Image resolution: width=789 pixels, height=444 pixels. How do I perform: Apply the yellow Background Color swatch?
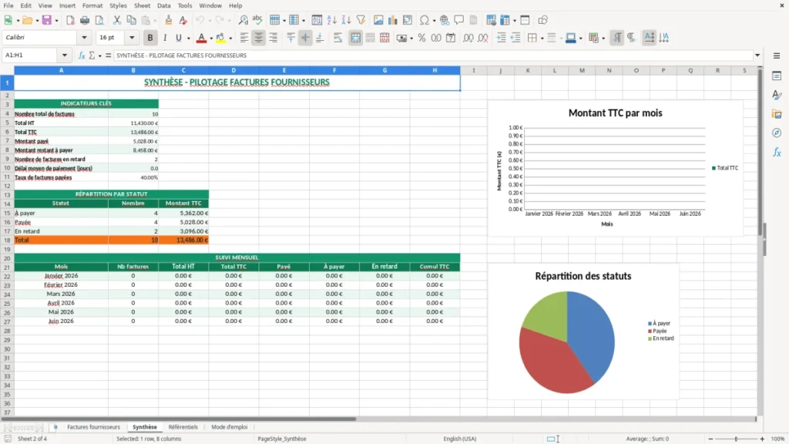220,38
